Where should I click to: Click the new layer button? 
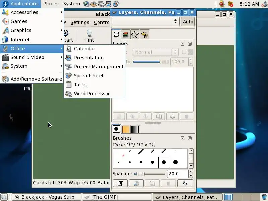click(119, 116)
